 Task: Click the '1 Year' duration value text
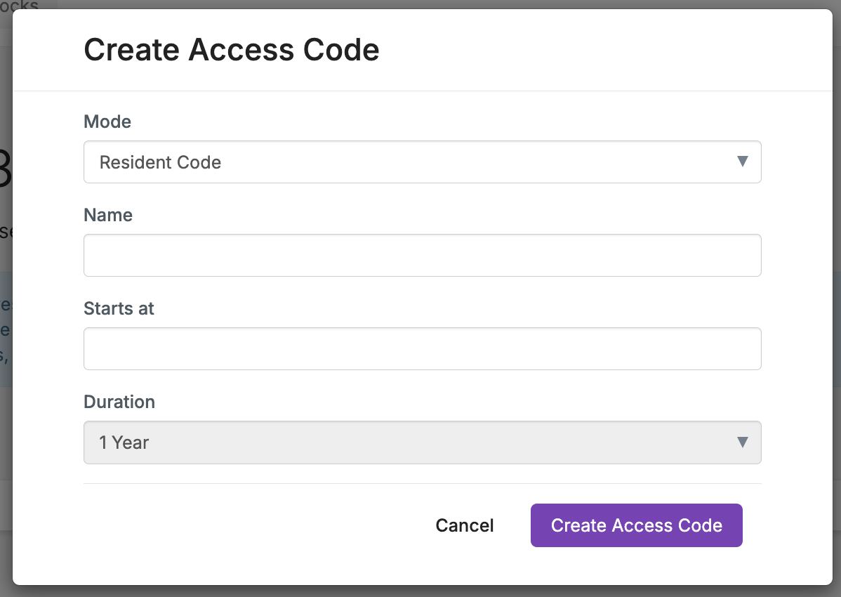coord(124,442)
